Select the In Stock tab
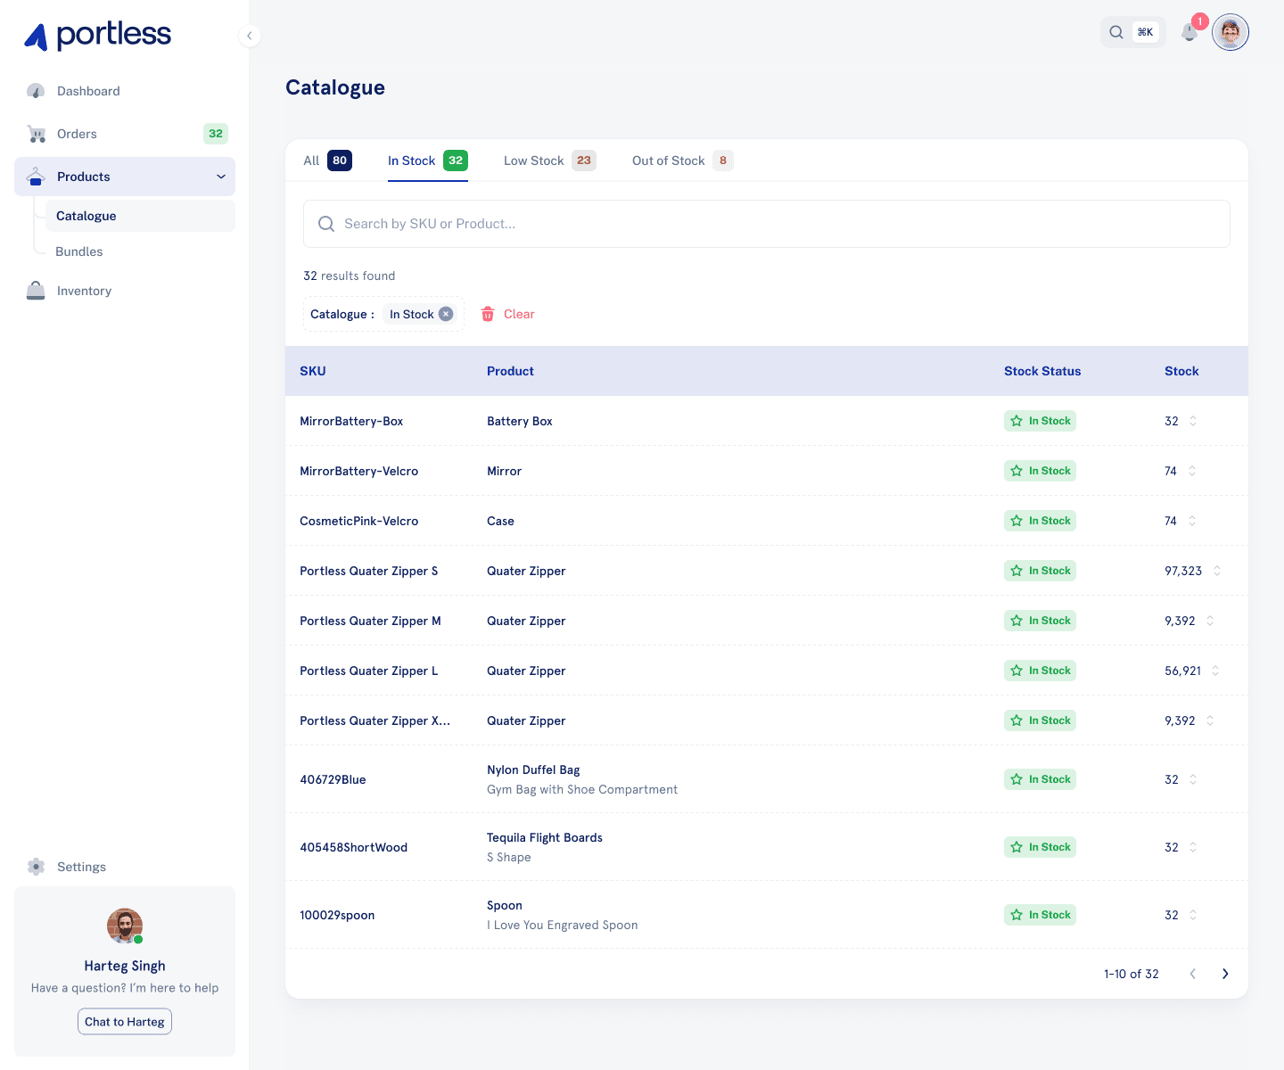Screen dimensions: 1284x1070 [x=428, y=160]
